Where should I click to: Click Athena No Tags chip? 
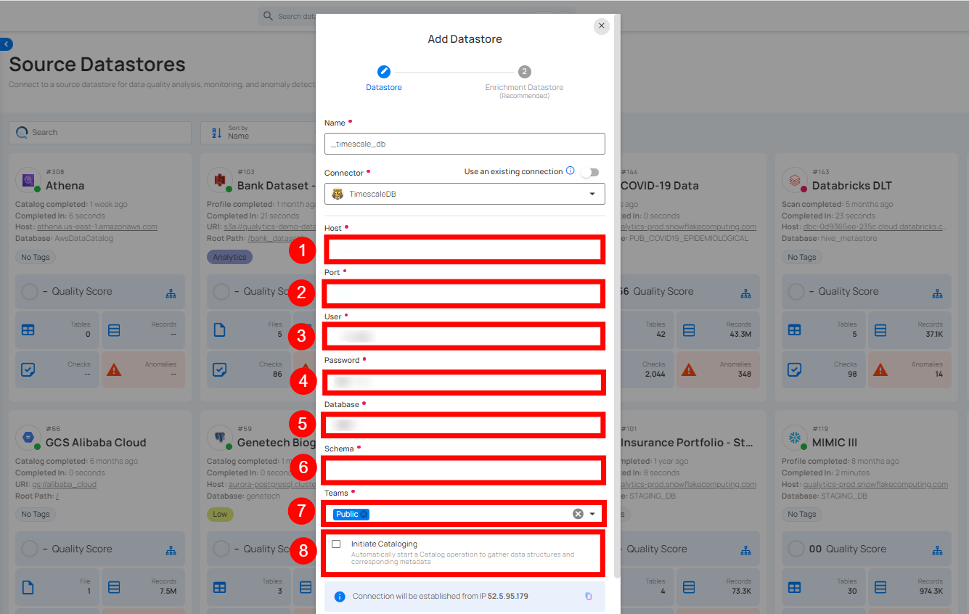(x=36, y=257)
